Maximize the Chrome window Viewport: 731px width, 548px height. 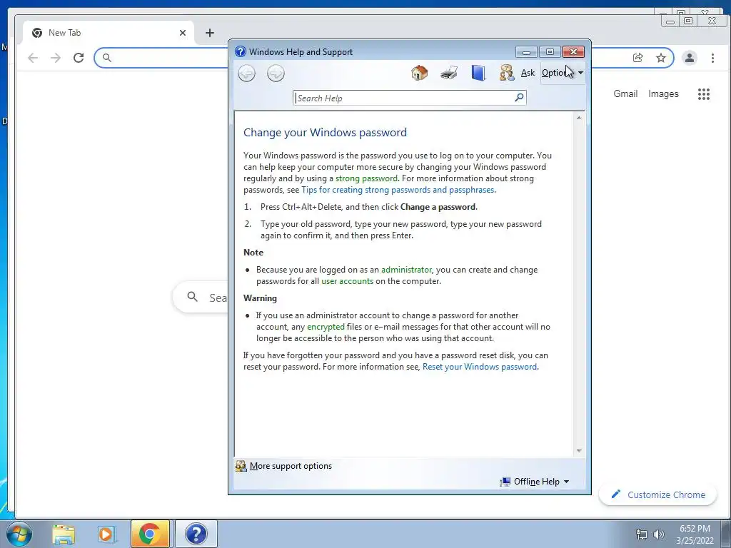pyautogui.click(x=687, y=21)
